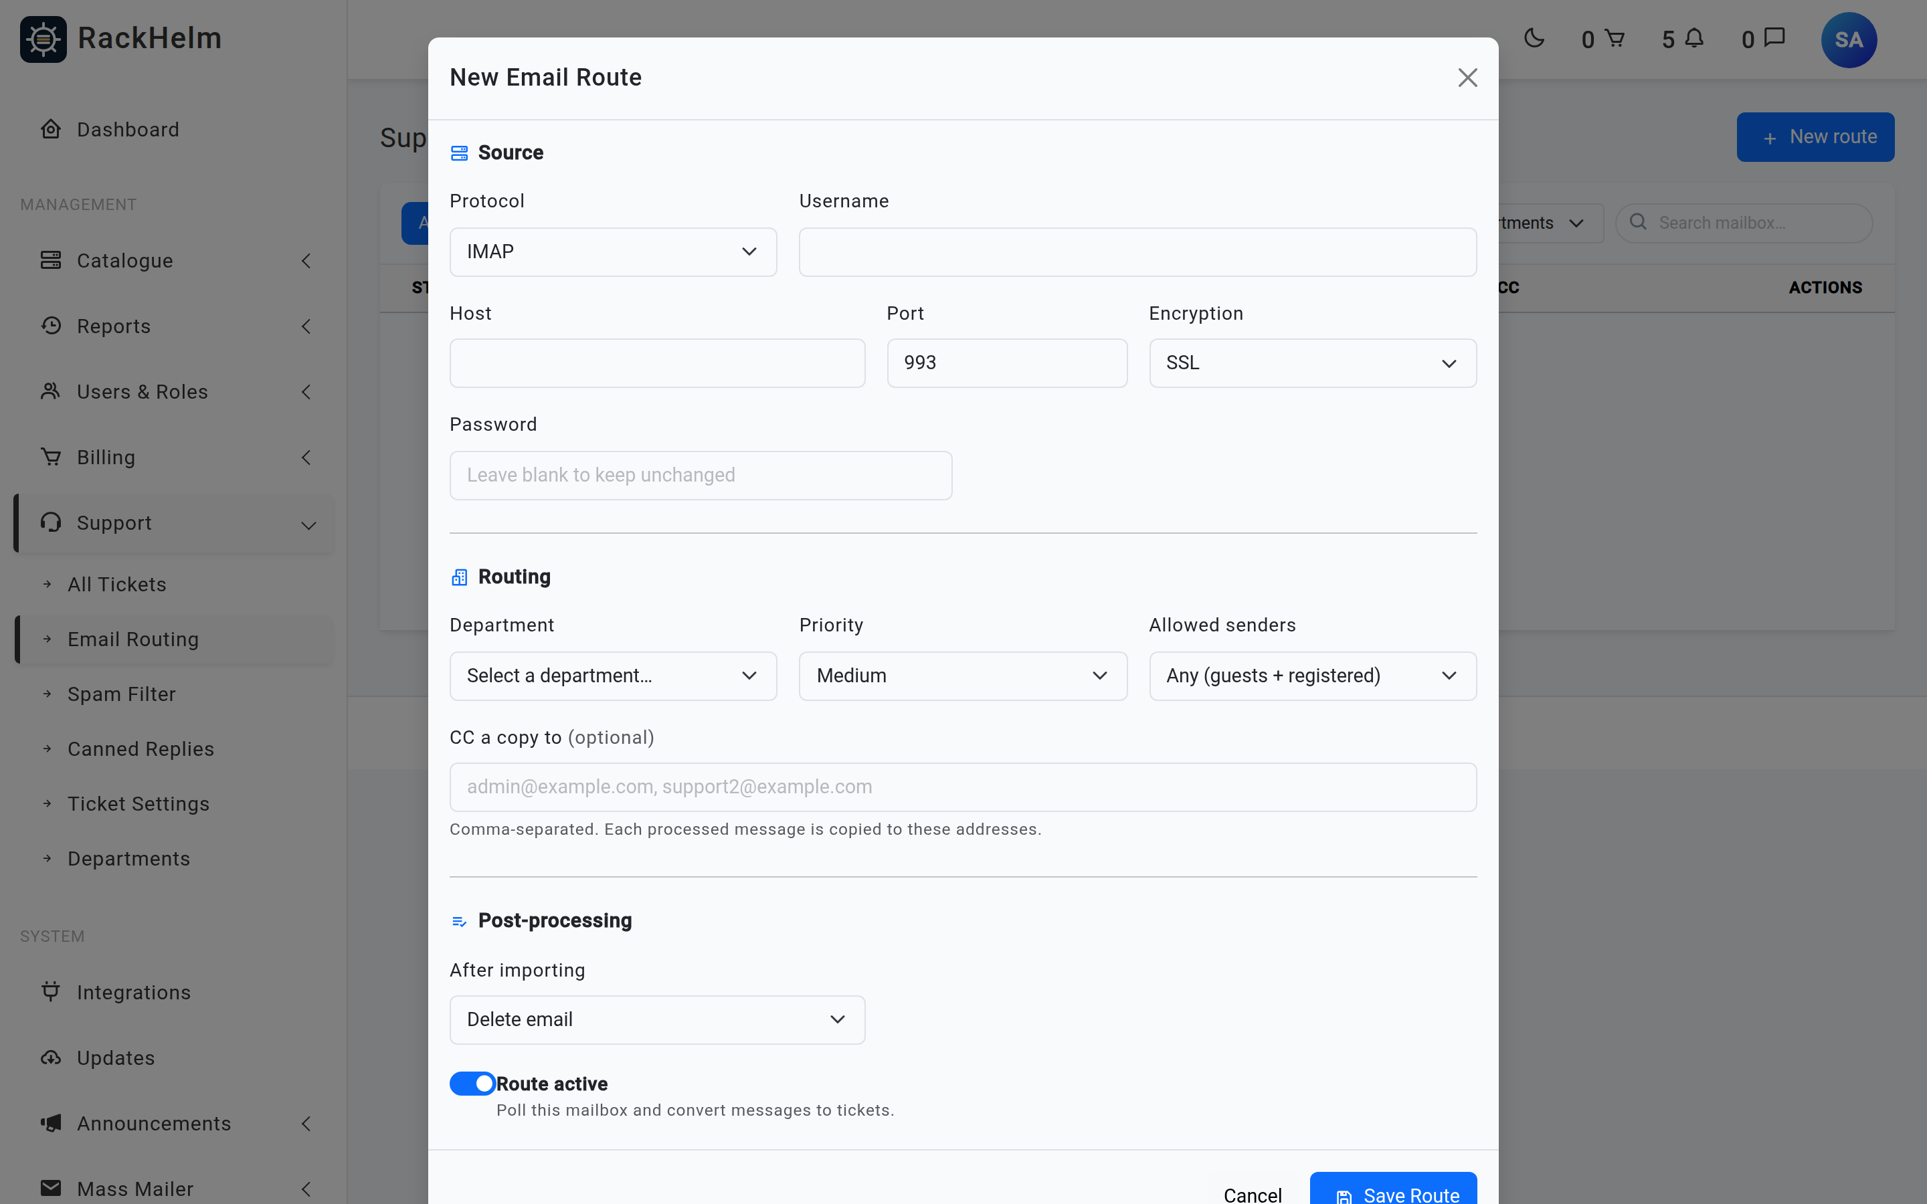This screenshot has height=1204, width=1927.
Task: Open the messages chat icon
Action: [x=1774, y=38]
